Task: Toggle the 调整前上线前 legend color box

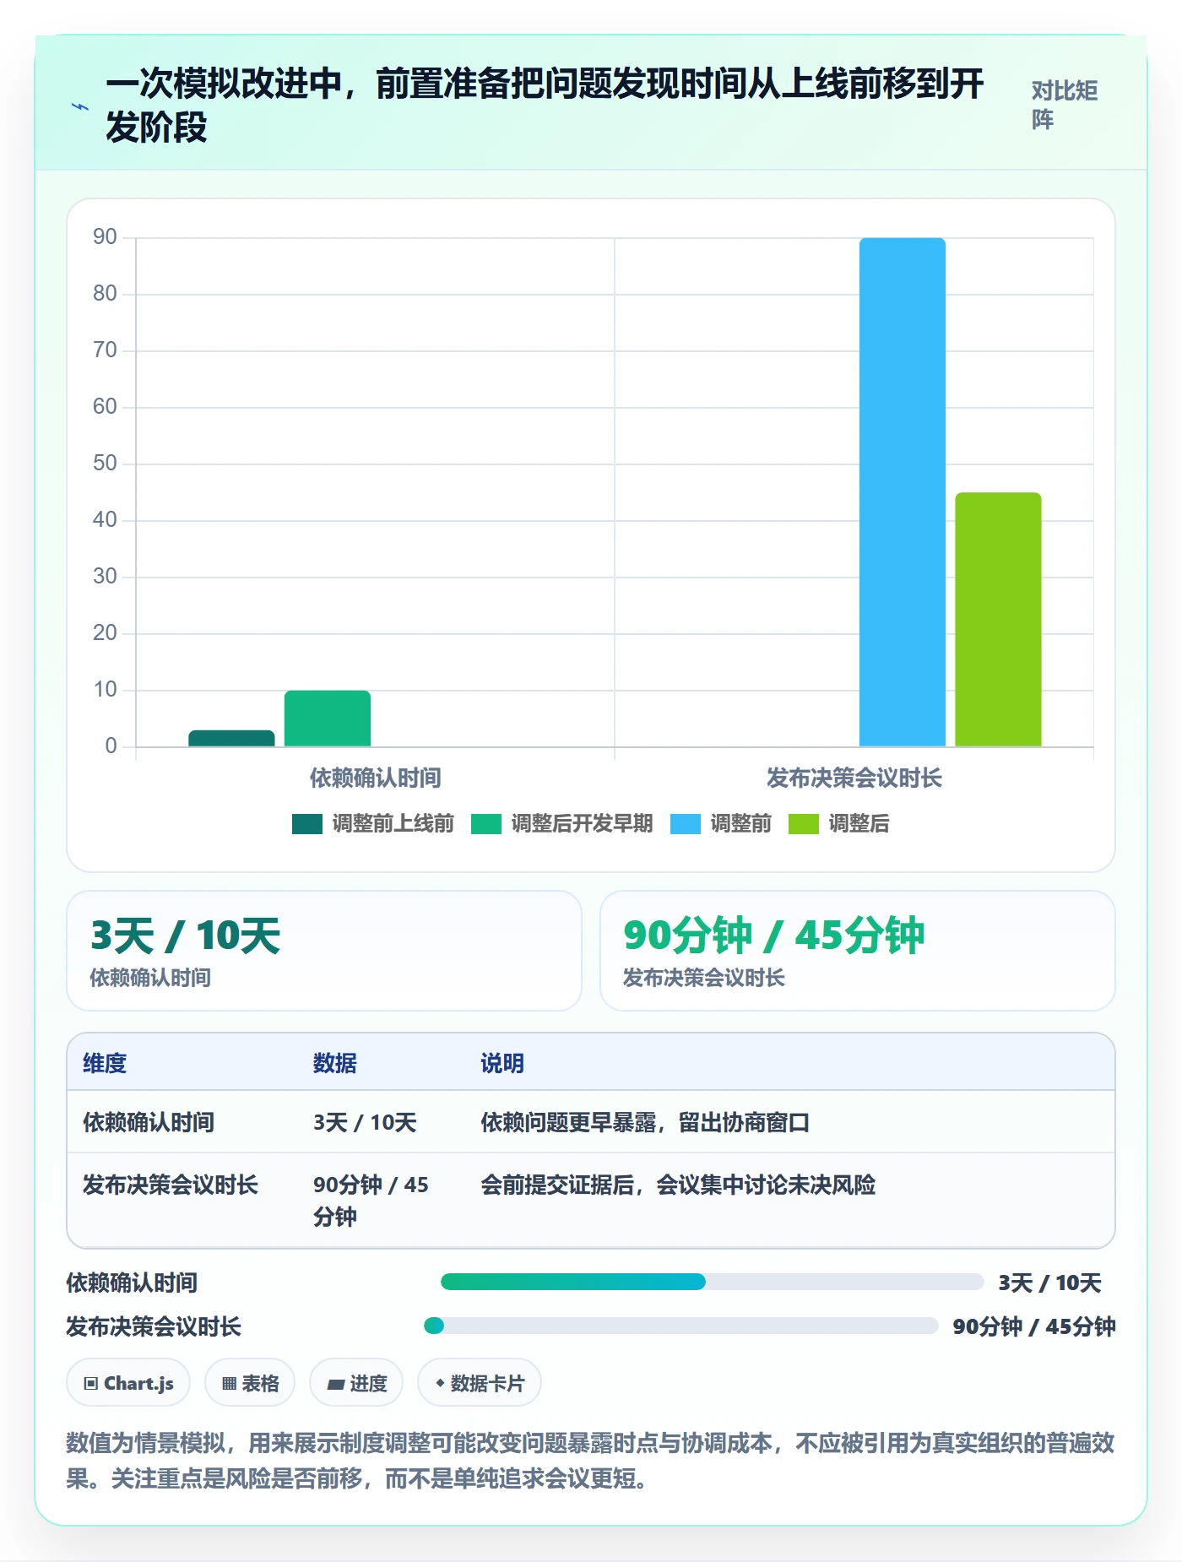Action: [x=307, y=823]
